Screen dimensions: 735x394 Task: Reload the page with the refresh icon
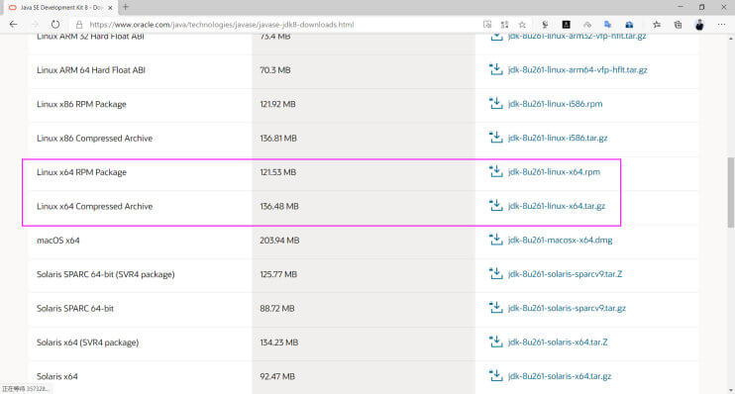click(x=55, y=25)
